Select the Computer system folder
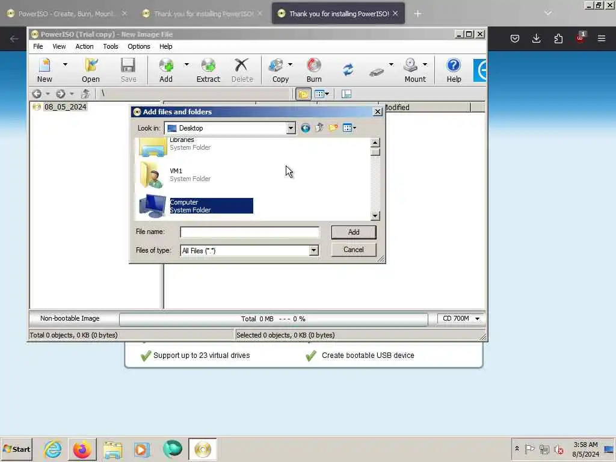 point(196,206)
